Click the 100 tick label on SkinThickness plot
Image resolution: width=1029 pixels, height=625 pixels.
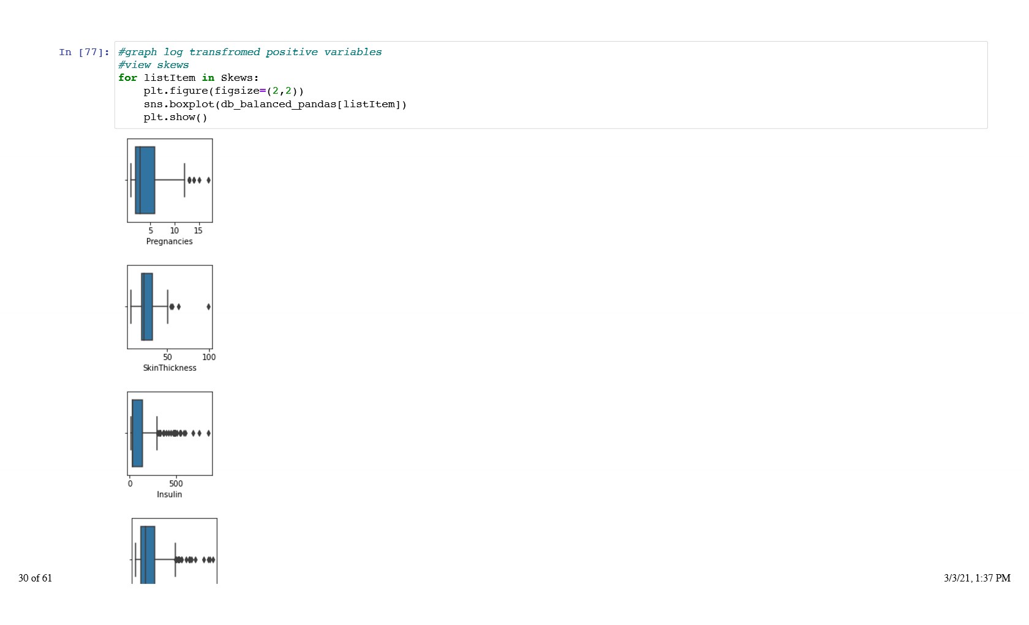pos(209,357)
